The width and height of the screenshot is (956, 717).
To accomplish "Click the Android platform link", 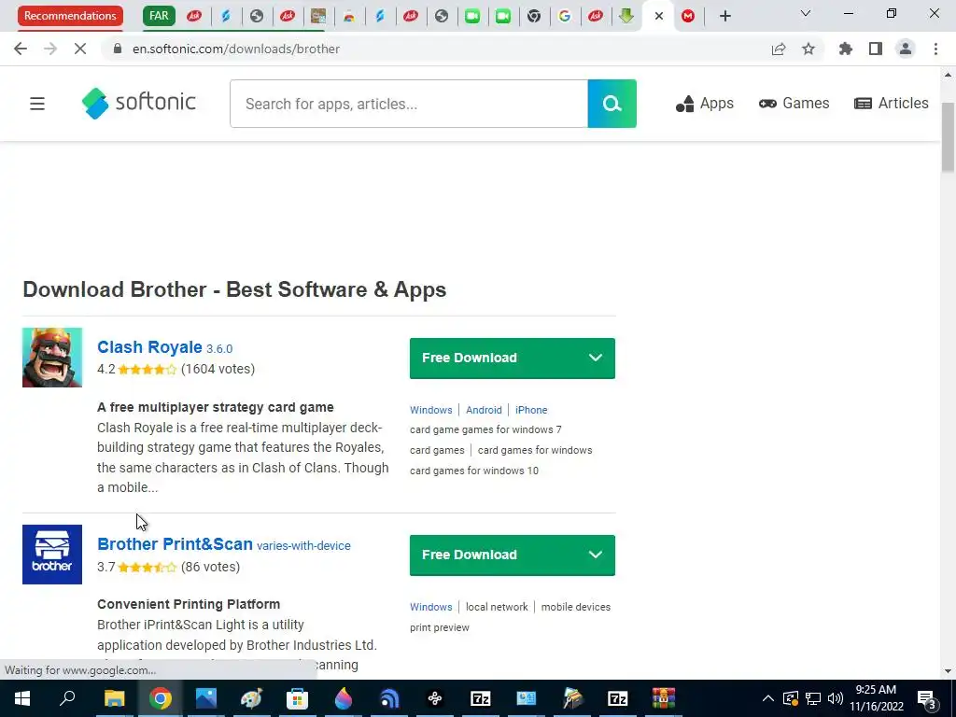I will (x=484, y=411).
